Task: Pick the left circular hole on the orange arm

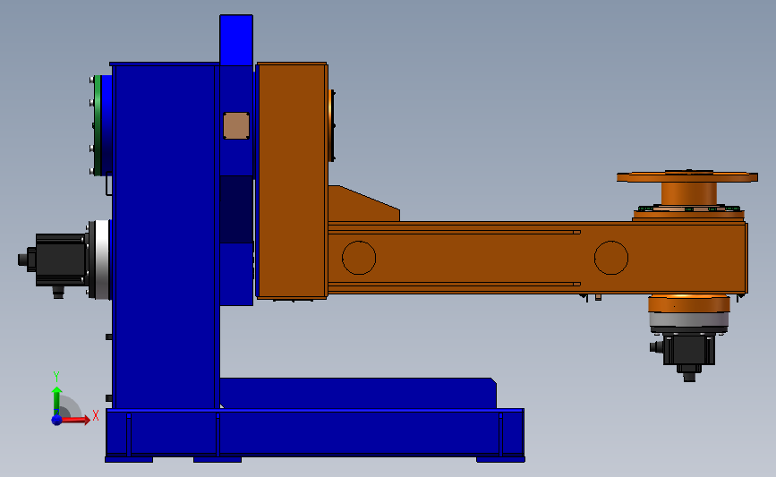Action: click(x=359, y=258)
